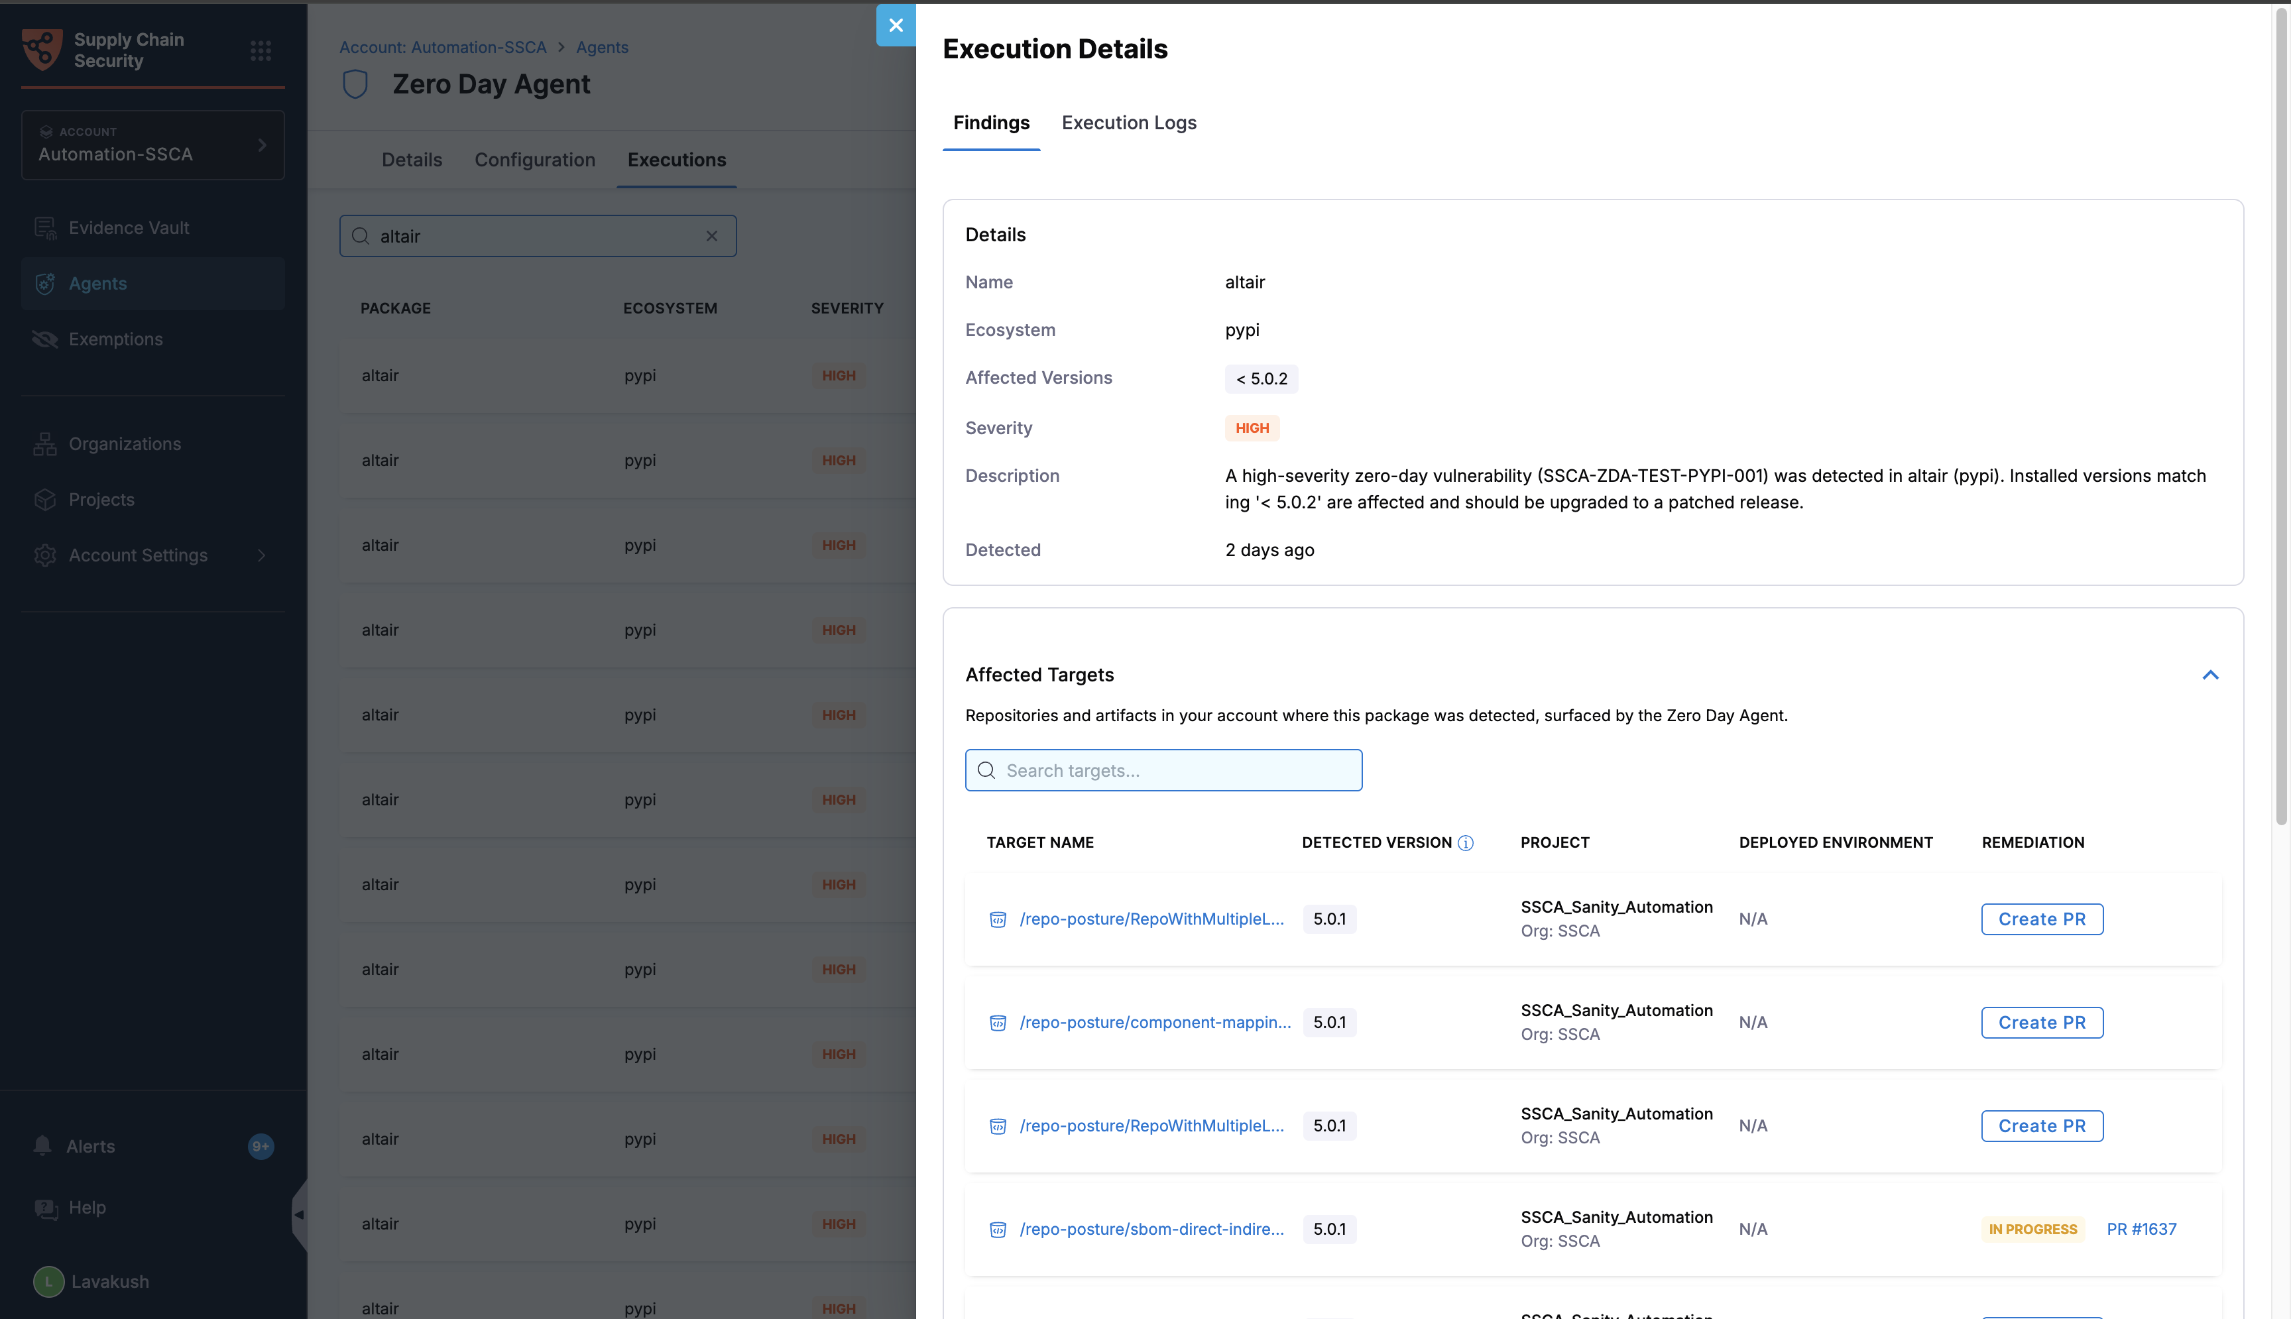Create PR for the component-mappin target

click(x=2042, y=1023)
